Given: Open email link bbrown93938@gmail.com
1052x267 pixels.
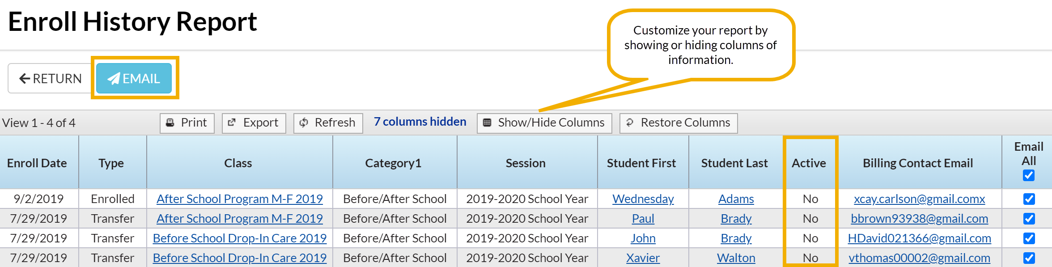Looking at the screenshot, I should 919,219.
